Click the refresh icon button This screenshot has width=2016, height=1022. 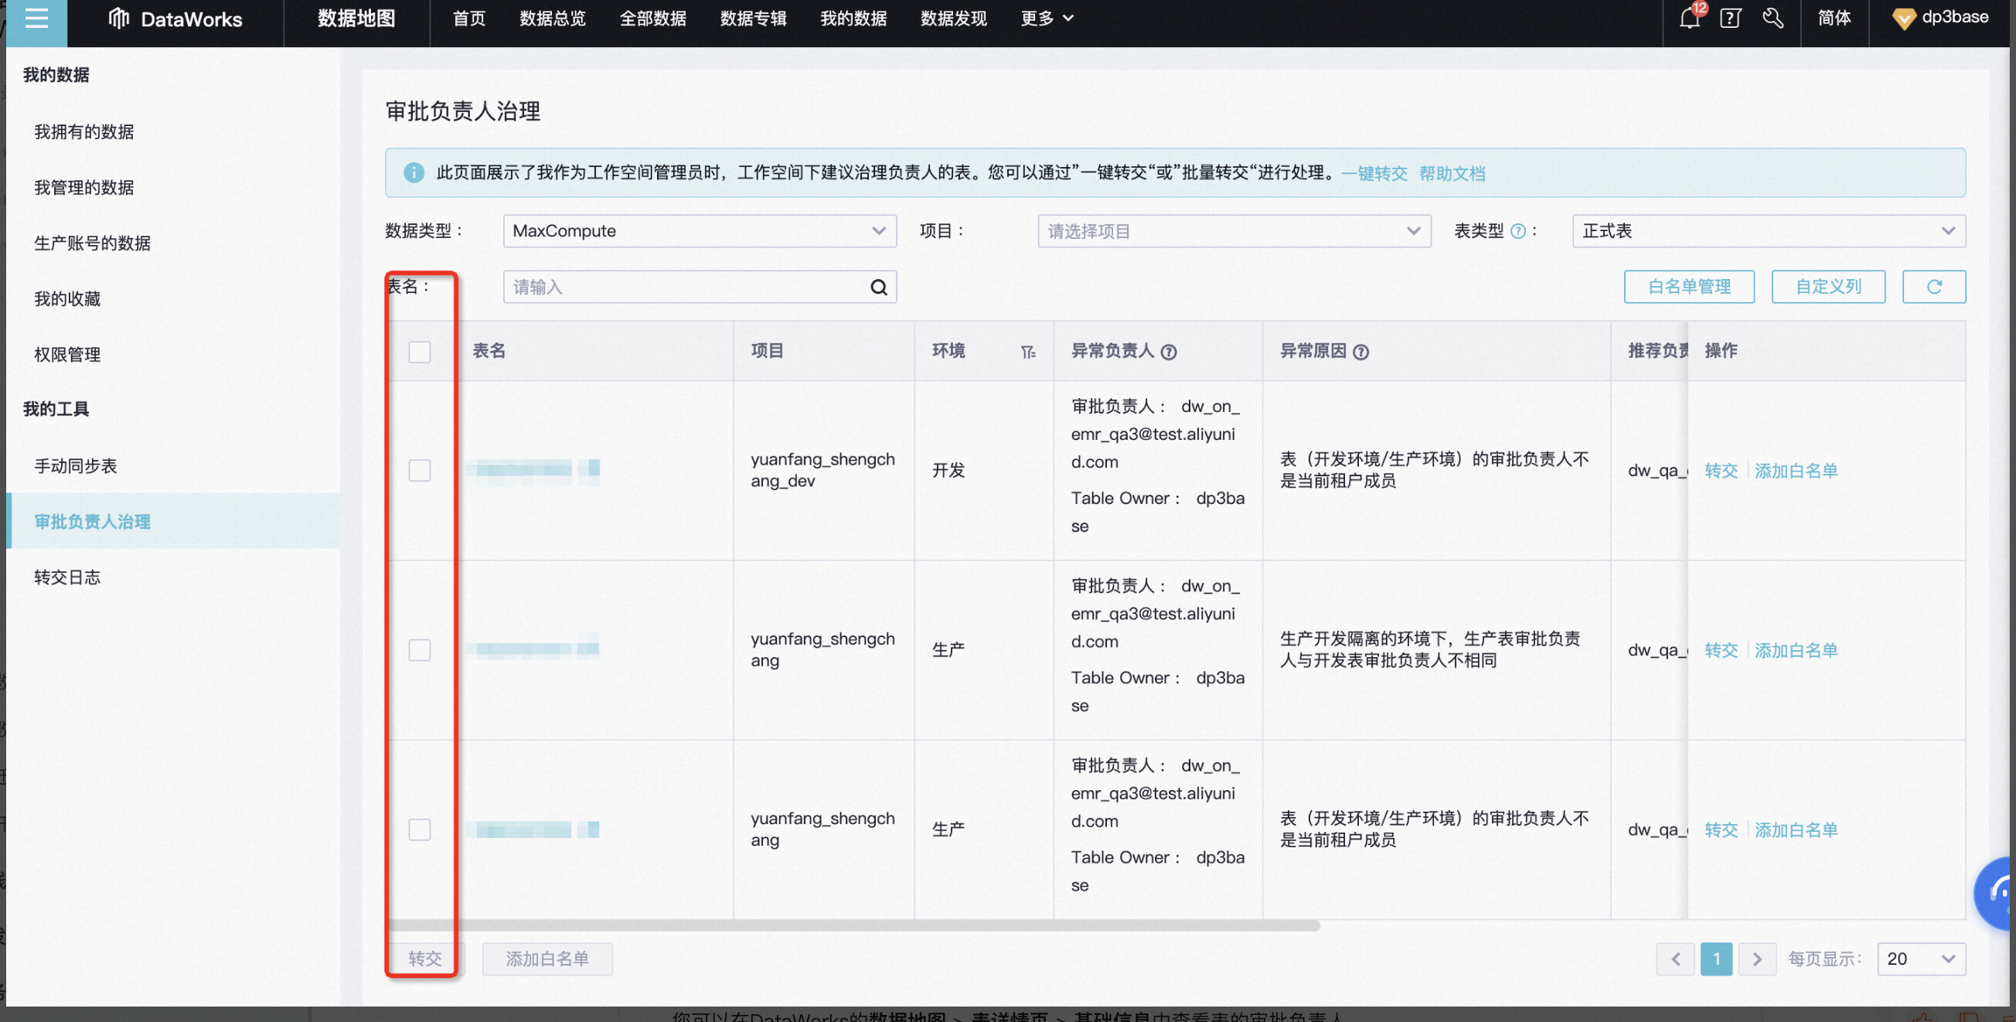1933,286
